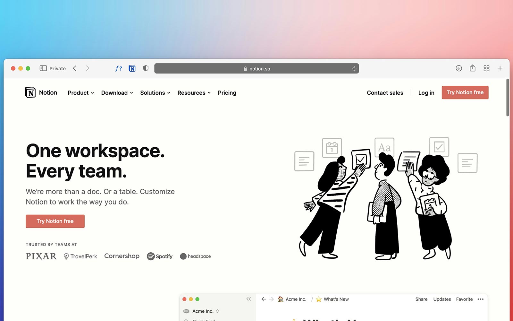The height and width of the screenshot is (321, 513).
Task: Click the hero illustration of three people
Action: [x=386, y=198]
